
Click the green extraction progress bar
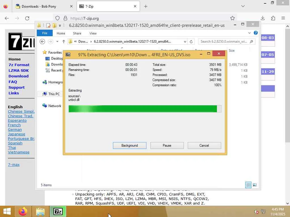145,109
